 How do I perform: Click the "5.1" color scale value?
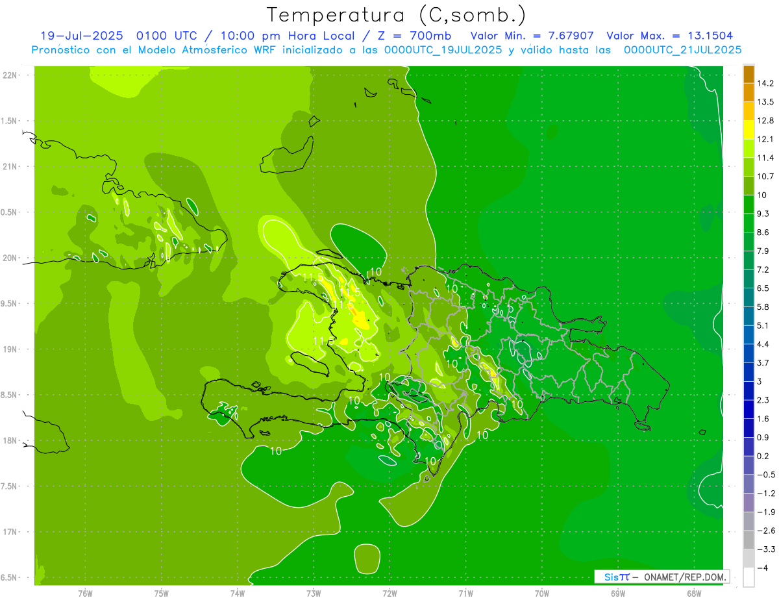coord(763,325)
